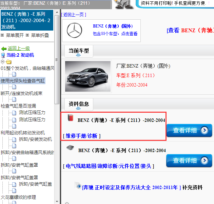
Task: Click the 菜单折叠 square icon
Action: tap(27, 35)
